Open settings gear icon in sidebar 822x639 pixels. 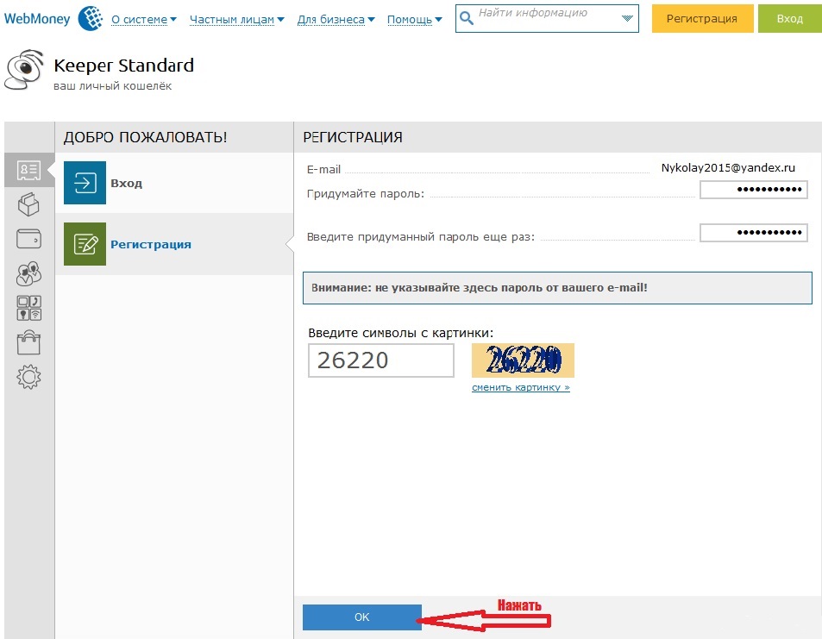pyautogui.click(x=29, y=377)
